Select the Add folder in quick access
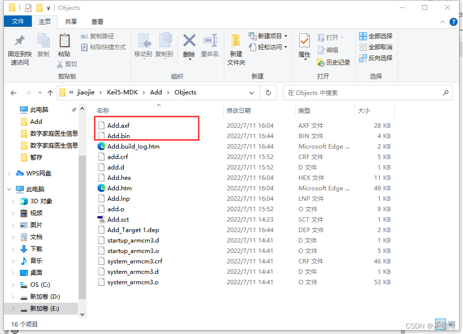Screen dimensions: 463x334 pyautogui.click(x=36, y=122)
